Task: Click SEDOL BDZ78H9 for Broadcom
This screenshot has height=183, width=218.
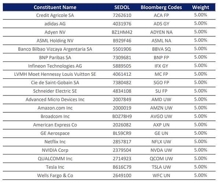Action: pyautogui.click(x=122, y=116)
